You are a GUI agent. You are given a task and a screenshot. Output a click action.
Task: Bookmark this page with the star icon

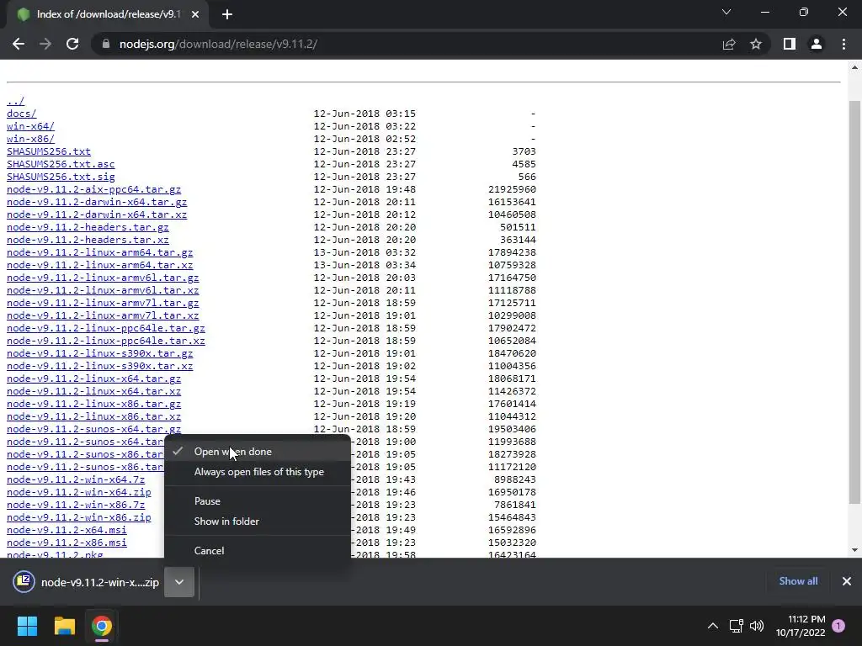tap(756, 44)
